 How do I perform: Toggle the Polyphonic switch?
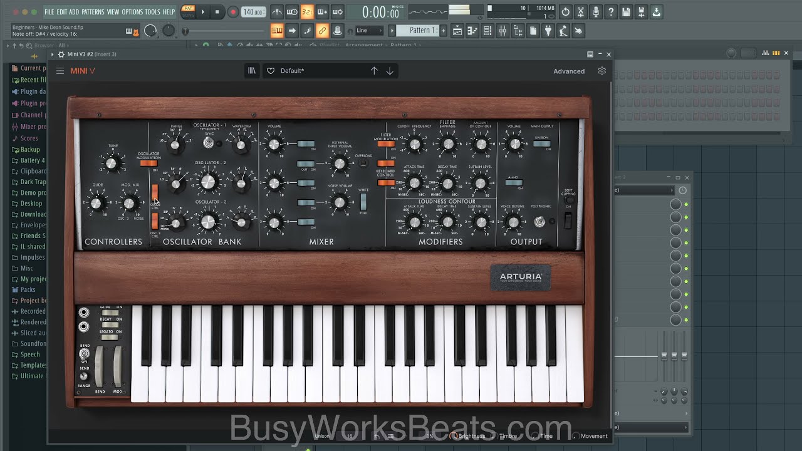coord(539,222)
